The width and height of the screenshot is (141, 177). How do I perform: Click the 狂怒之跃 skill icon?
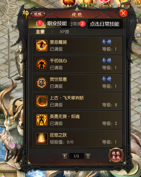coord(42,139)
